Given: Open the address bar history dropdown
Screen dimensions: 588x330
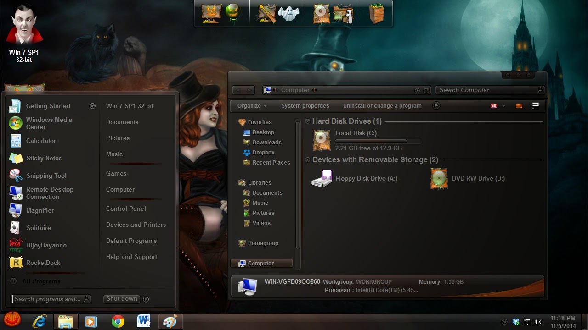Looking at the screenshot, I should point(417,90).
